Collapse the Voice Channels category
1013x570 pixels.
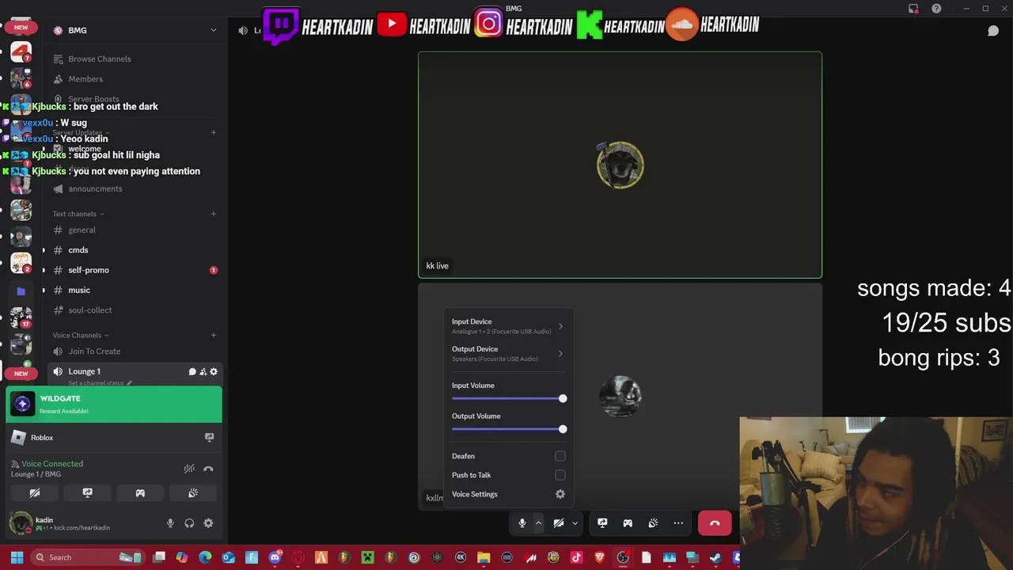pos(80,336)
